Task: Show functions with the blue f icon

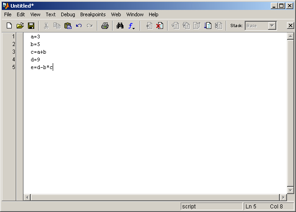Action: [131, 26]
